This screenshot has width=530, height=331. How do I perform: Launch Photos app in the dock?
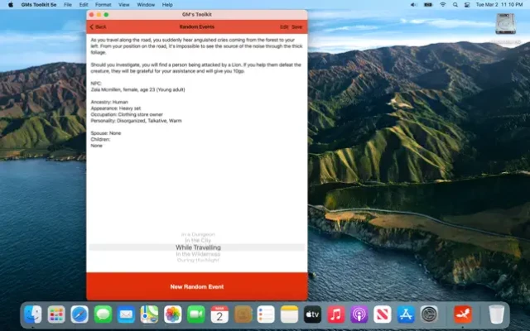click(172, 314)
